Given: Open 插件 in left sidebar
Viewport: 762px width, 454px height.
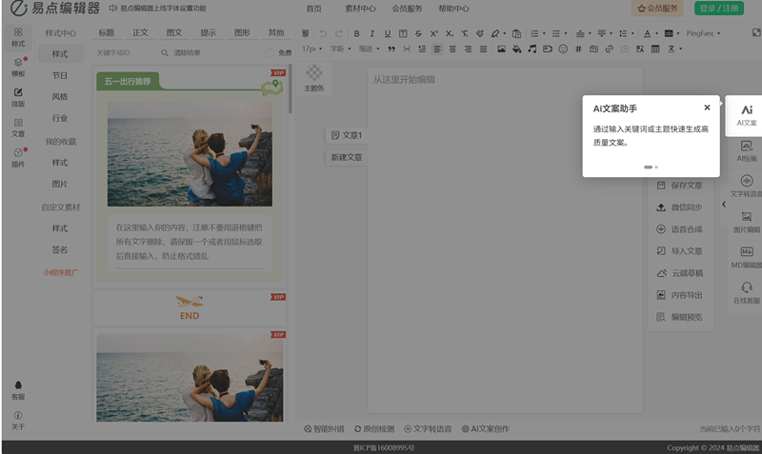Looking at the screenshot, I should click(x=18, y=158).
